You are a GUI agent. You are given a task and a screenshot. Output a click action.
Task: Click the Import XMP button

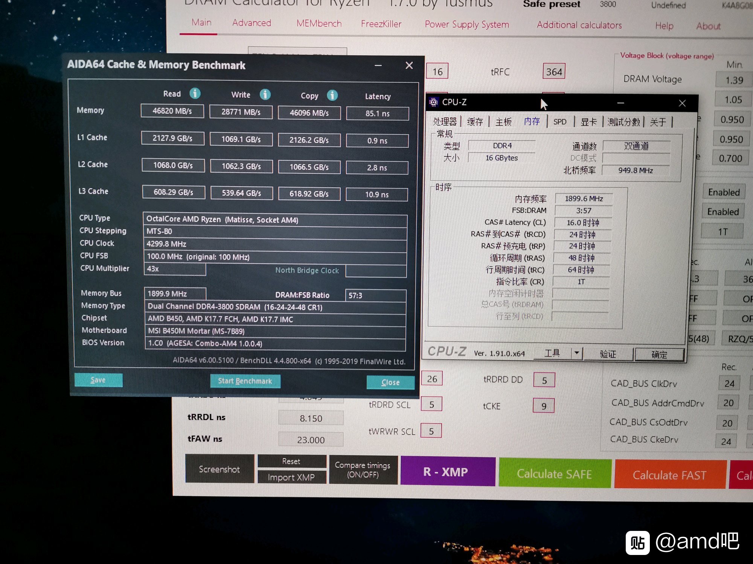[291, 477]
